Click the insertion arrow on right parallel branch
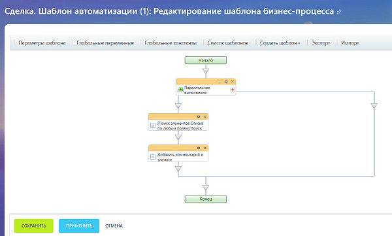Image resolution: width=392 pixels, height=236 pixels. click(x=374, y=106)
